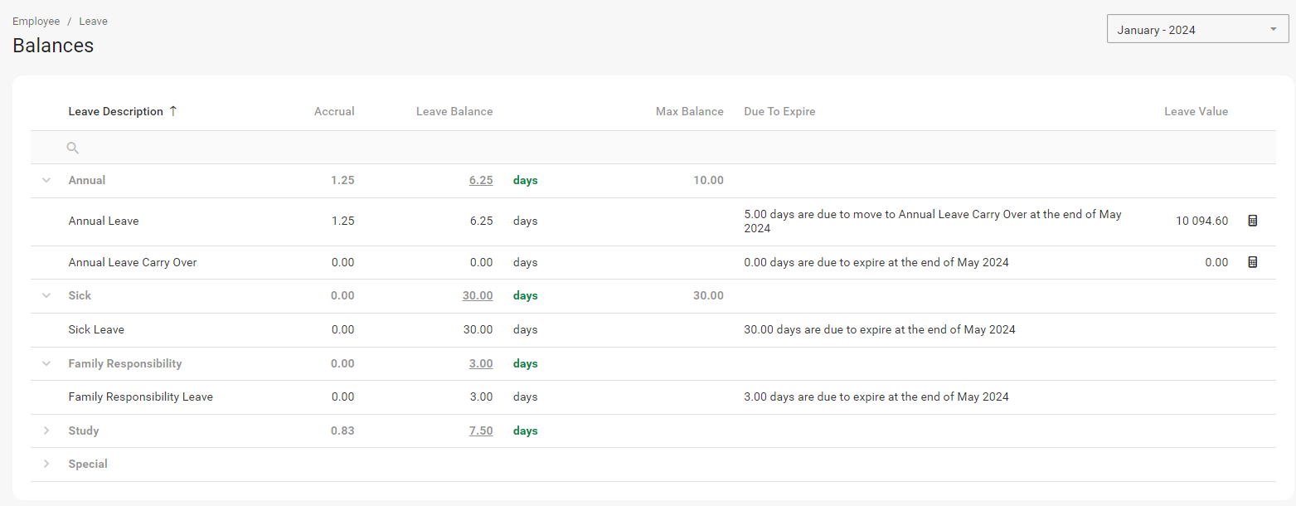Sort by the Max Balance column header
The height and width of the screenshot is (506, 1296).
tap(689, 111)
